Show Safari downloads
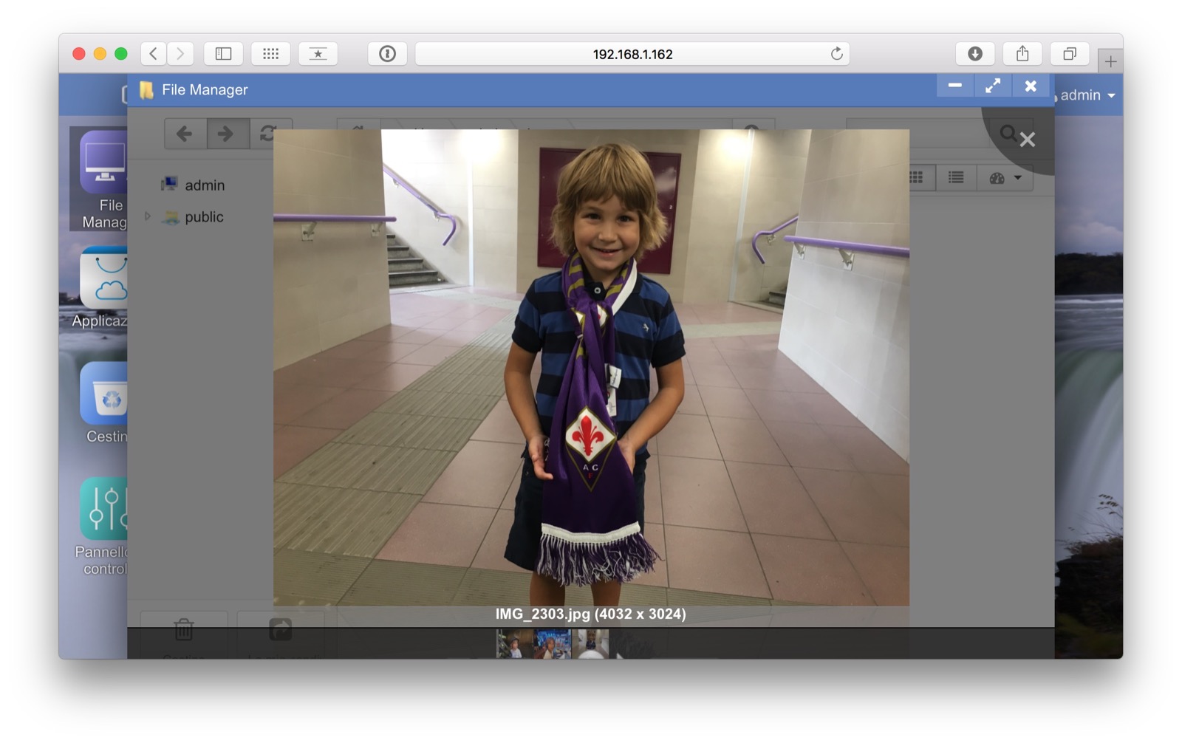Screen dimensions: 1182x743 [x=975, y=54]
